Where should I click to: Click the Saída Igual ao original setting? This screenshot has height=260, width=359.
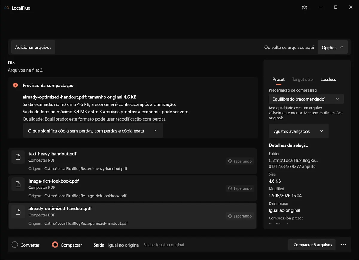click(117, 245)
